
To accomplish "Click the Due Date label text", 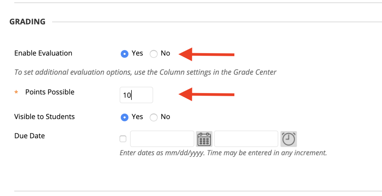I will click(x=30, y=136).
